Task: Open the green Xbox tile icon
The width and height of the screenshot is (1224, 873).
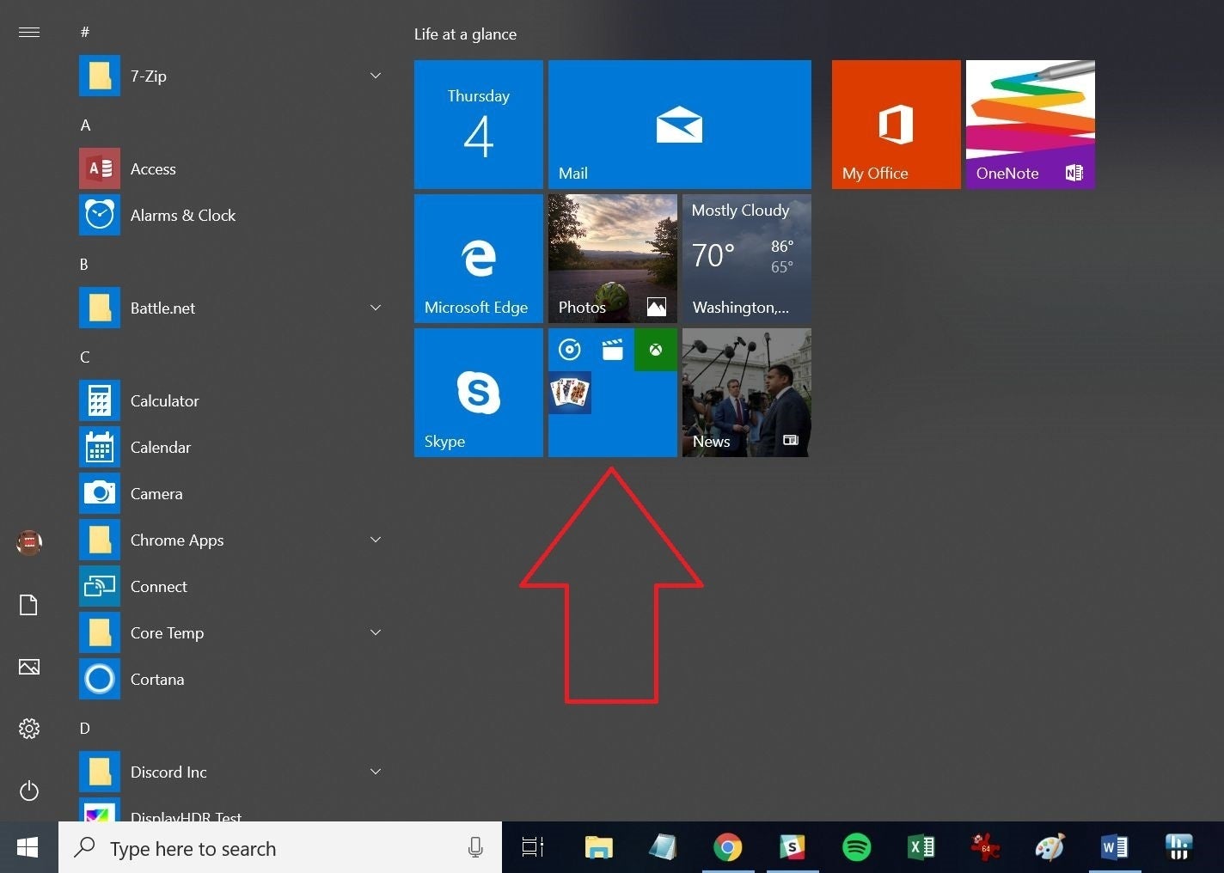Action: 656,350
